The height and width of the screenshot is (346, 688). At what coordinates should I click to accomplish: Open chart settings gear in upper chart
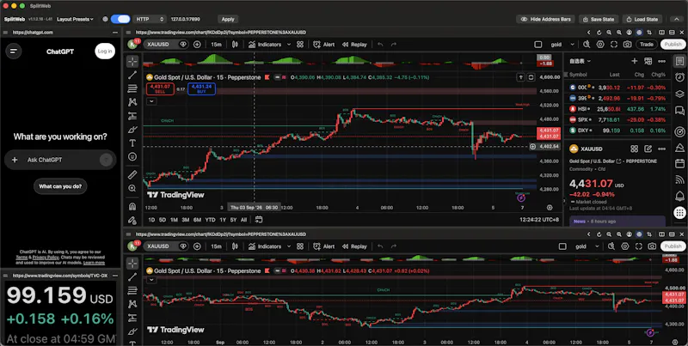pos(600,45)
